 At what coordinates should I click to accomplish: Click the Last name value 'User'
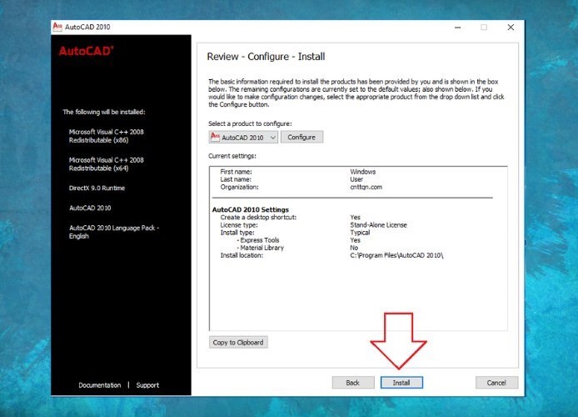[x=356, y=179]
